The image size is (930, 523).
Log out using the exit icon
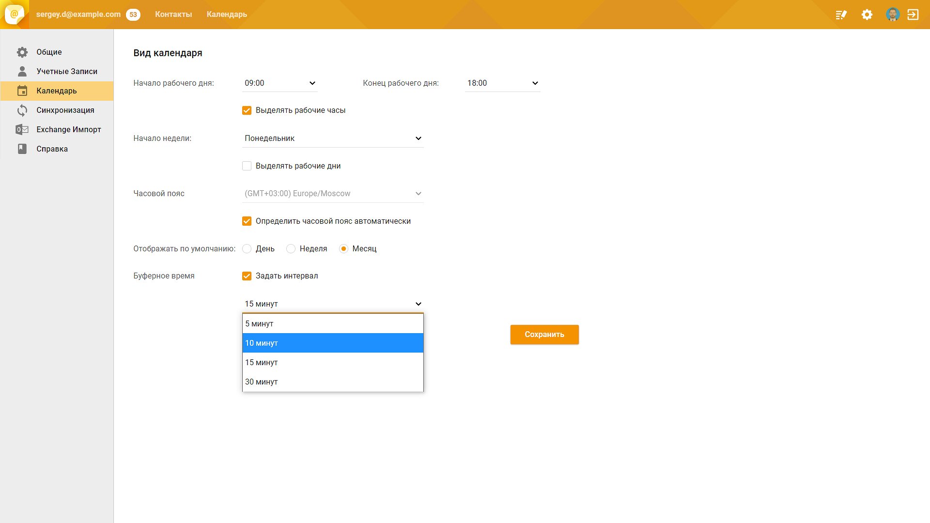[x=913, y=15]
